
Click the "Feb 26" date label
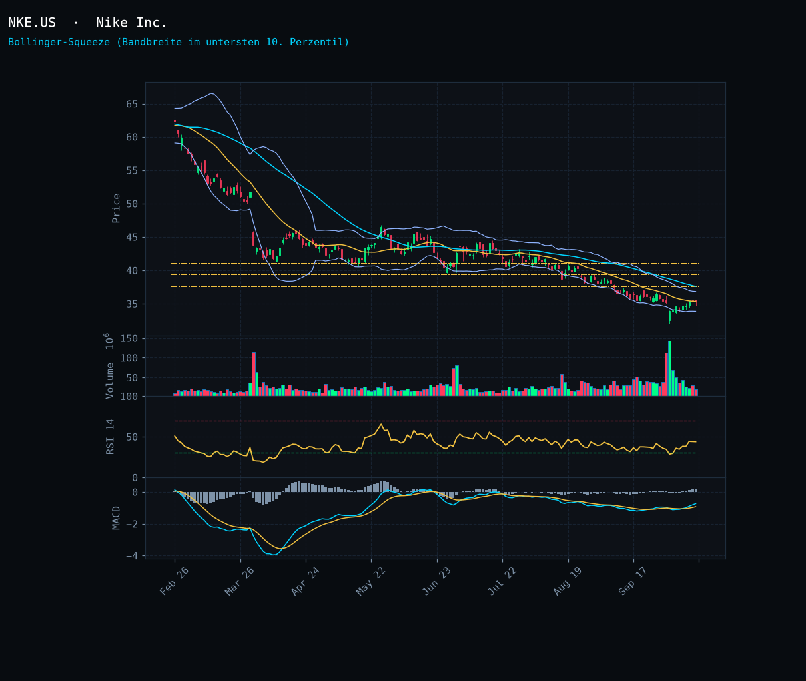pos(174,581)
